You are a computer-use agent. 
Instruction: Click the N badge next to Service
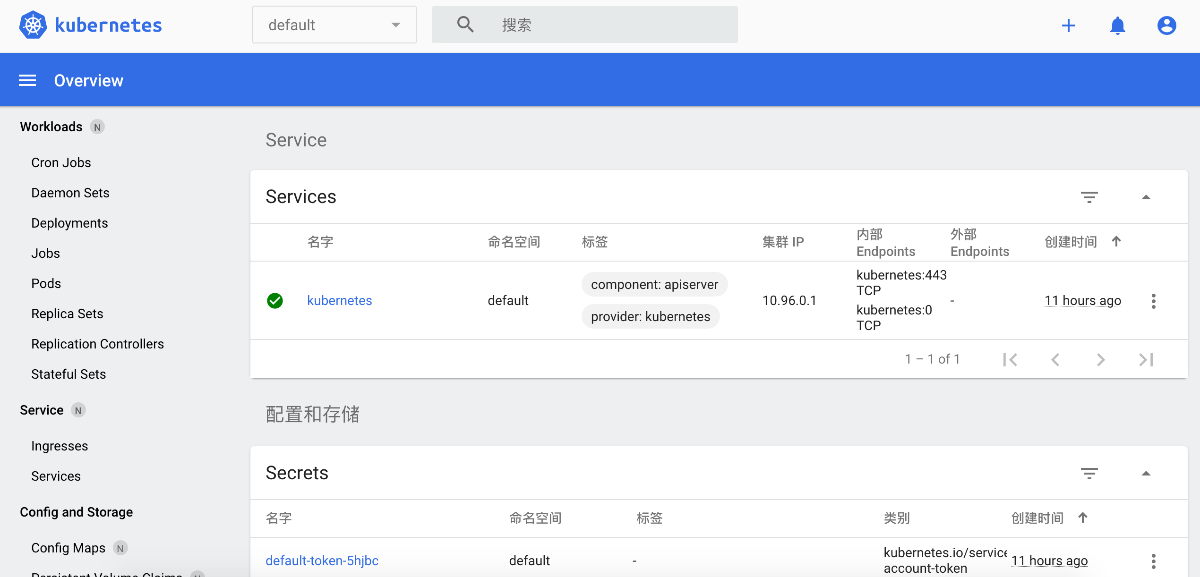(78, 410)
